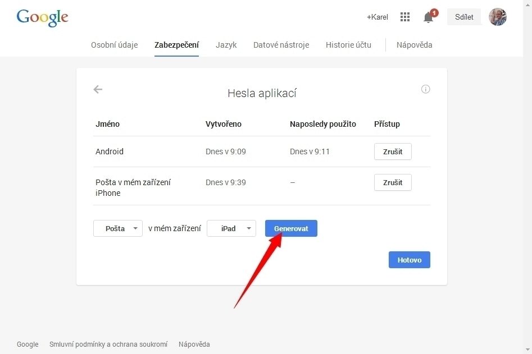
Task: Open the Nápověda tab
Action: tap(414, 45)
